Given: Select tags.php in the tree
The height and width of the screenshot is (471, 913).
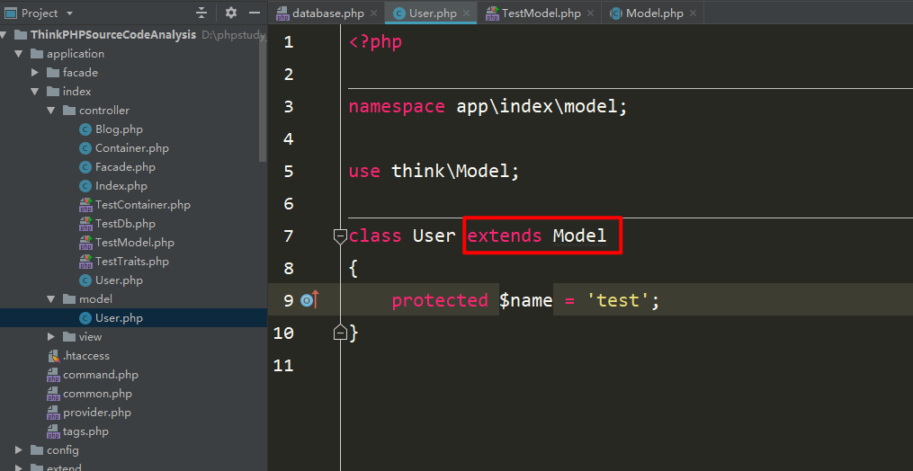Looking at the screenshot, I should [x=85, y=431].
